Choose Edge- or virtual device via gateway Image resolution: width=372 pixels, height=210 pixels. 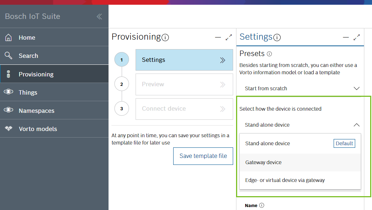(x=300, y=180)
